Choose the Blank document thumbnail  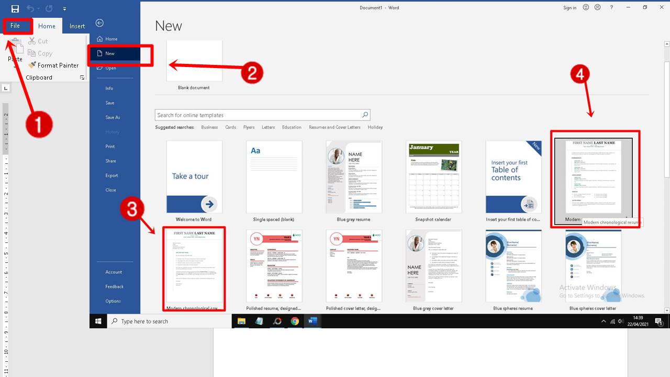tap(194, 61)
